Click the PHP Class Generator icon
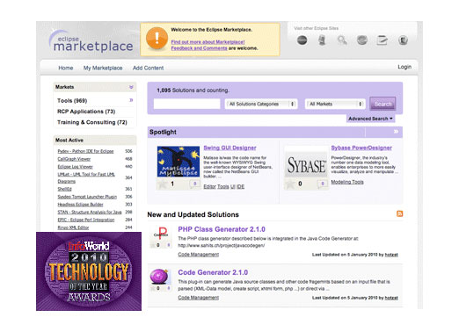Image resolution: width=459 pixels, height=332 pixels. click(160, 233)
